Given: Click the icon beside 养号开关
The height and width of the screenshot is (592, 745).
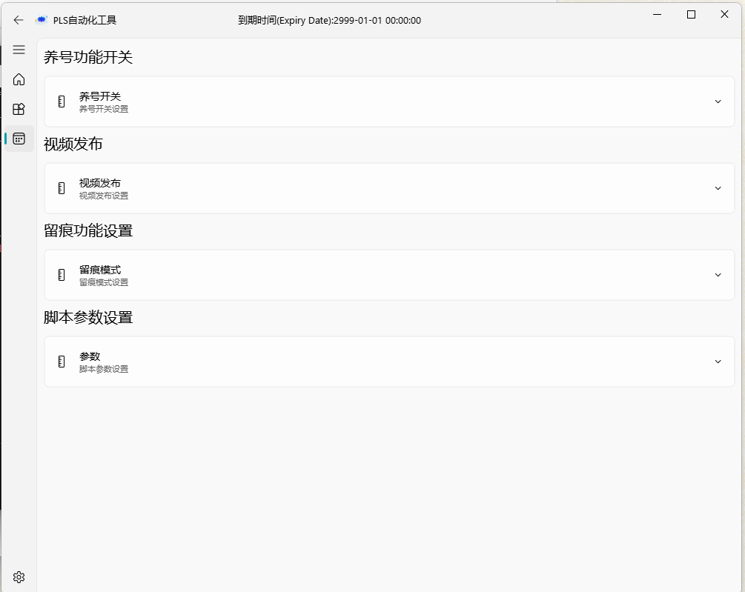Looking at the screenshot, I should (x=62, y=102).
